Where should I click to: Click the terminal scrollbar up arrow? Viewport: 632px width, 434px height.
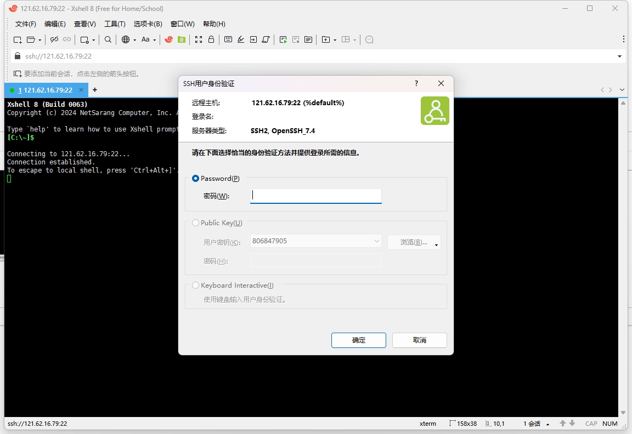click(x=623, y=102)
